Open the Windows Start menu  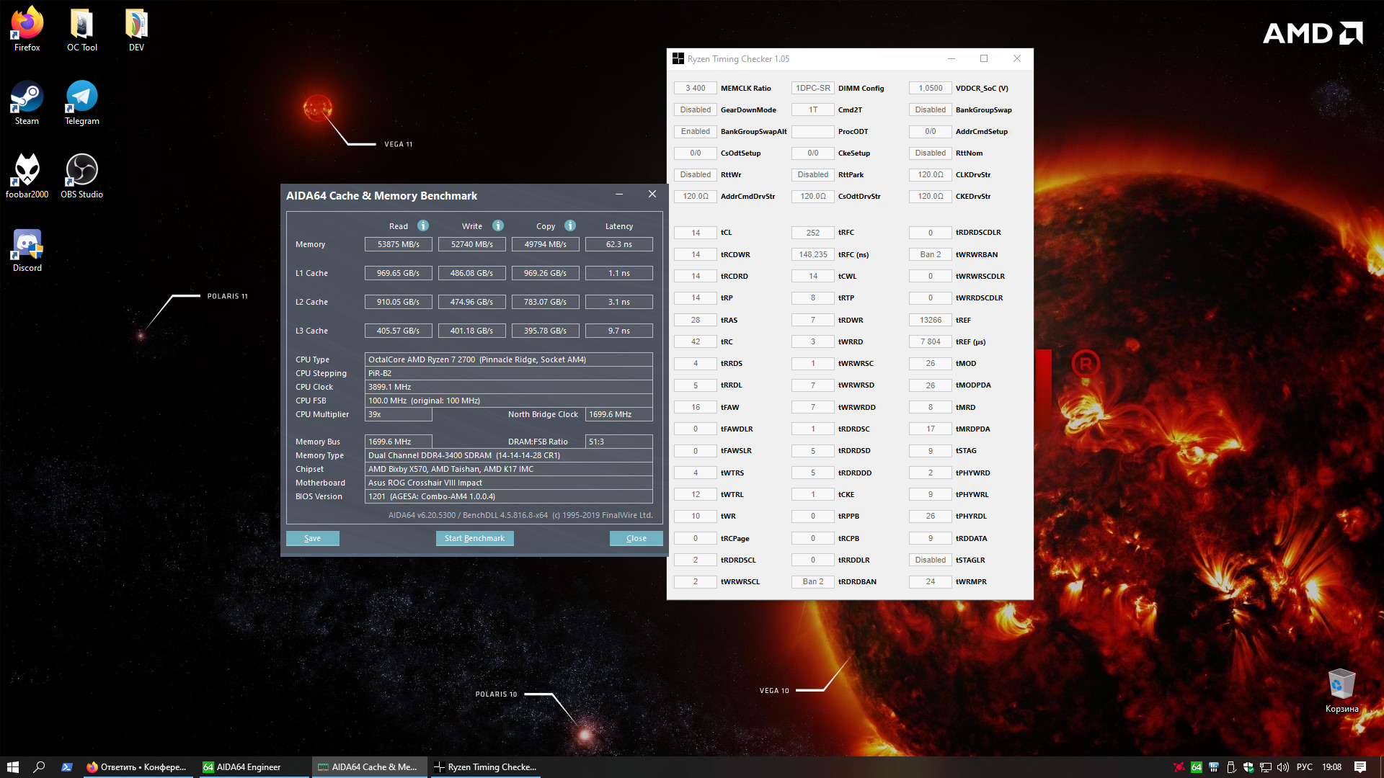12,767
